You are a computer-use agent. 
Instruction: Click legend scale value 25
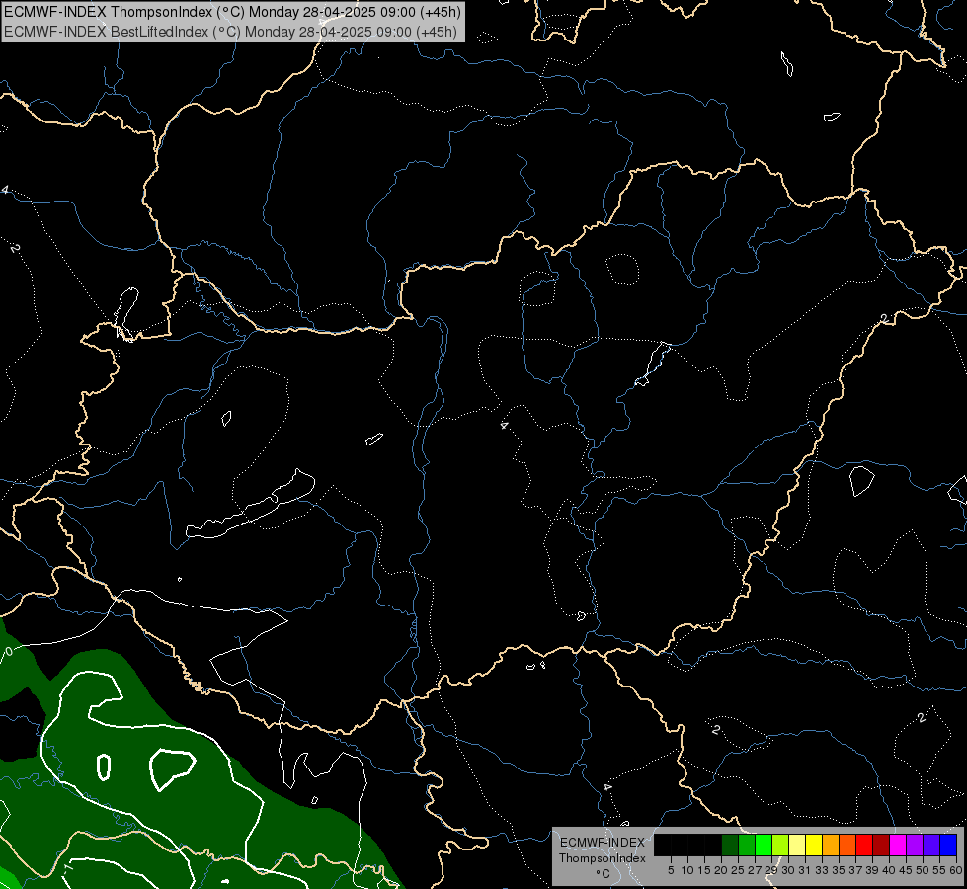[x=738, y=870]
